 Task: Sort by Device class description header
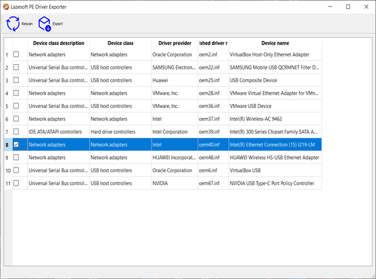(x=58, y=43)
